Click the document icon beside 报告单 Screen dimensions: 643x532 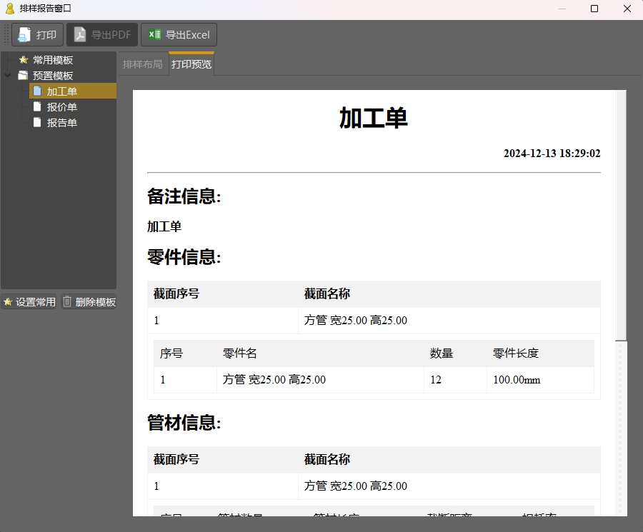37,123
